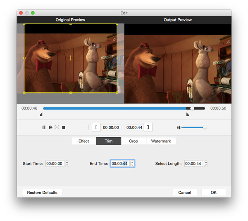This screenshot has width=248, height=221.
Task: Click the play selected segment icon
Action: pyautogui.click(x=57, y=127)
